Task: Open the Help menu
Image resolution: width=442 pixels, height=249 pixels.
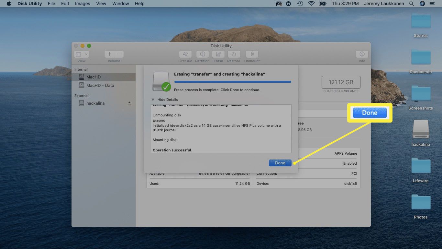Action: (139, 4)
